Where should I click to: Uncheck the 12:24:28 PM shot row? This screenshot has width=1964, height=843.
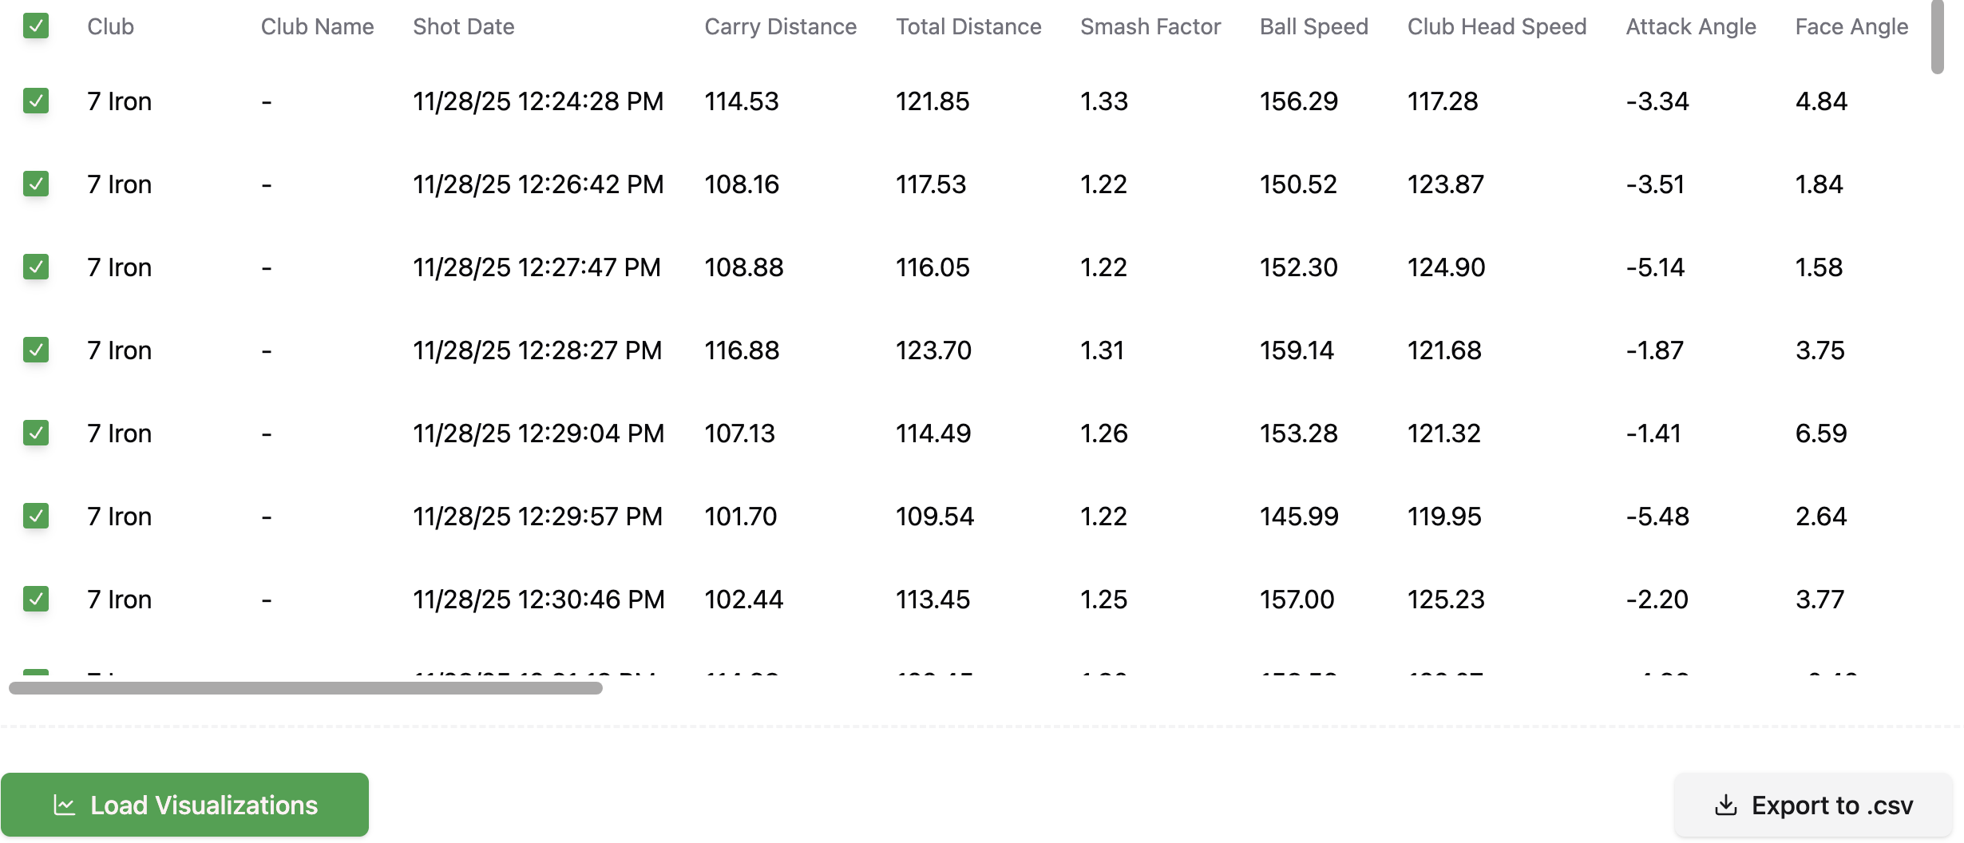click(36, 101)
